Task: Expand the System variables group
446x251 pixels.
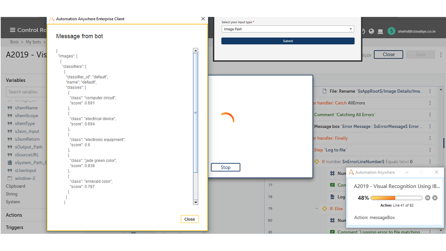Action: click(x=13, y=202)
